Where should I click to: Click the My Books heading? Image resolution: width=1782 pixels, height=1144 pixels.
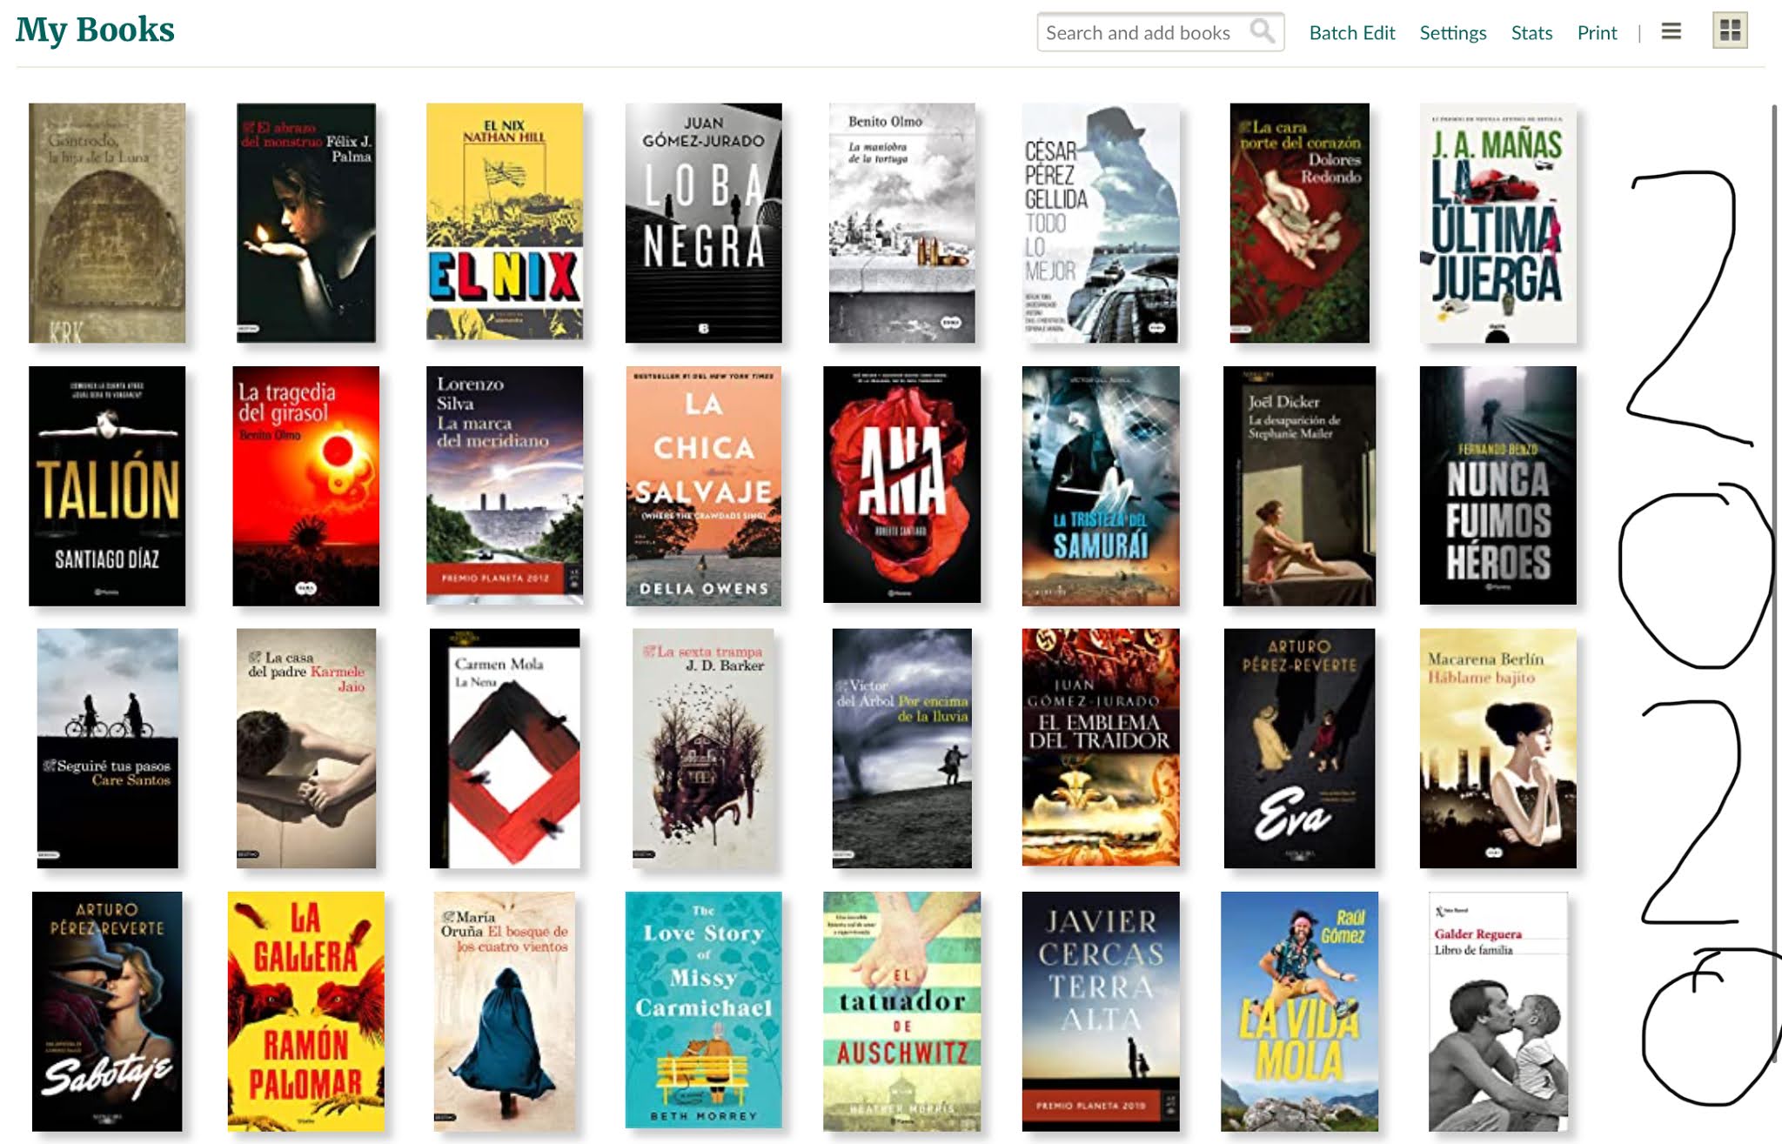click(95, 30)
